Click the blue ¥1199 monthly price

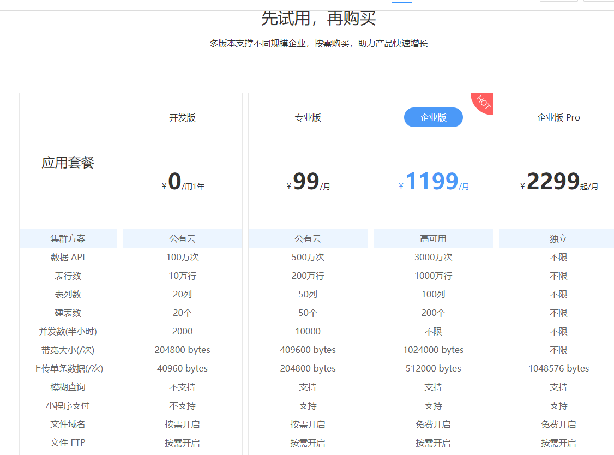pos(434,182)
